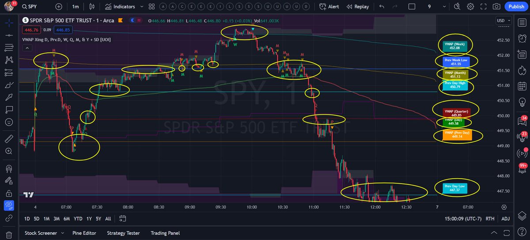Add a compare symbol with plus icon

pos(59,7)
